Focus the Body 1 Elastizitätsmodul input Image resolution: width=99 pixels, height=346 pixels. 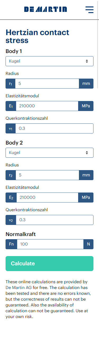[47, 106]
